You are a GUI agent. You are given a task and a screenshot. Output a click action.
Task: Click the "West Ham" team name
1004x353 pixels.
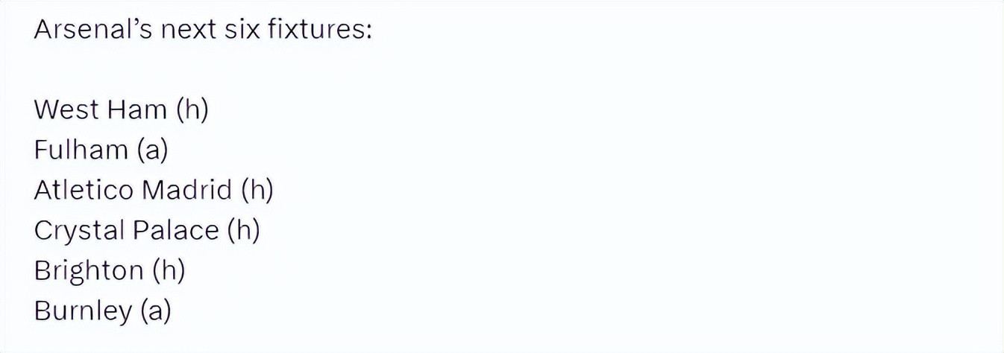(x=101, y=110)
